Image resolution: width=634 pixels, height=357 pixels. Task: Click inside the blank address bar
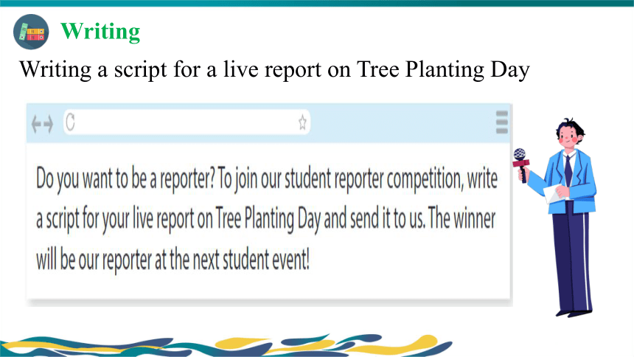(x=187, y=122)
